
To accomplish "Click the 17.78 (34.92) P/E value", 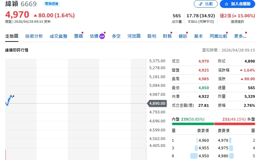I will (x=201, y=16).
